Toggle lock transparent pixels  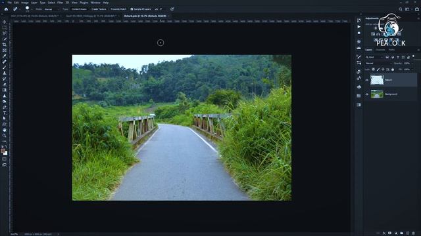pos(373,69)
